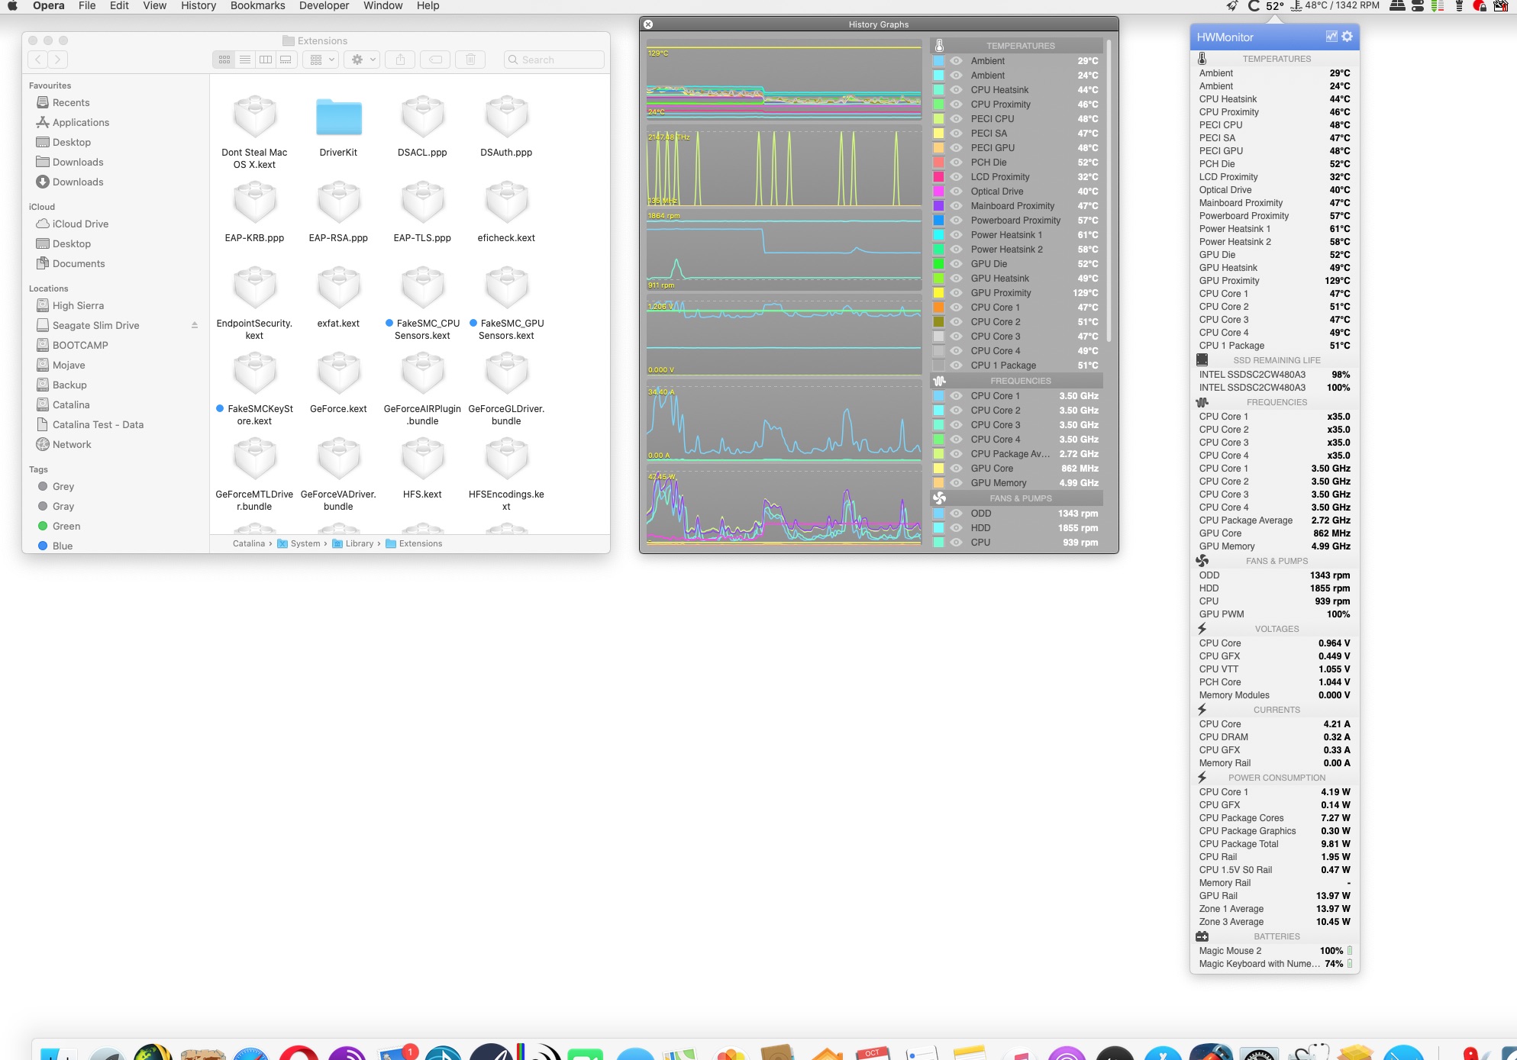Open the Bookmarks menu

coord(257,6)
